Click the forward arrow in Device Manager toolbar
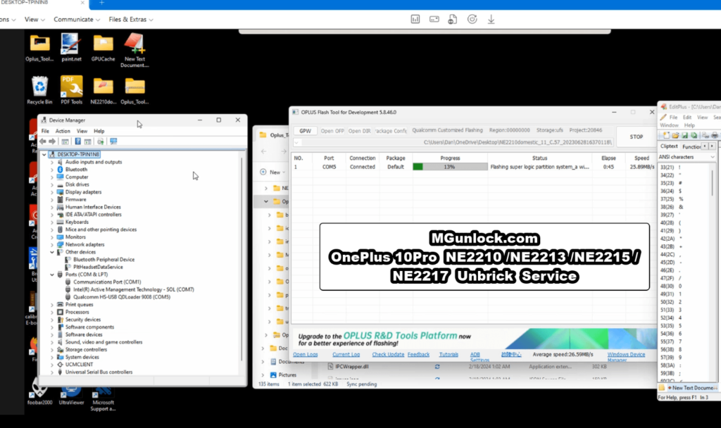Image resolution: width=721 pixels, height=428 pixels. [x=52, y=141]
